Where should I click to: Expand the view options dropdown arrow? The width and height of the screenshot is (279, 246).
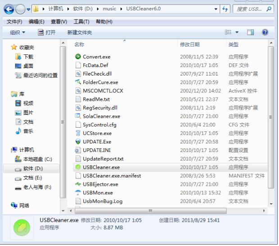tap(237, 32)
